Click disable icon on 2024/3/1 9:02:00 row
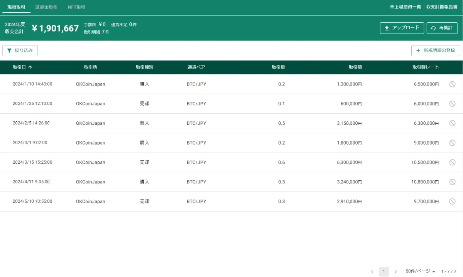463x277 pixels. click(452, 143)
